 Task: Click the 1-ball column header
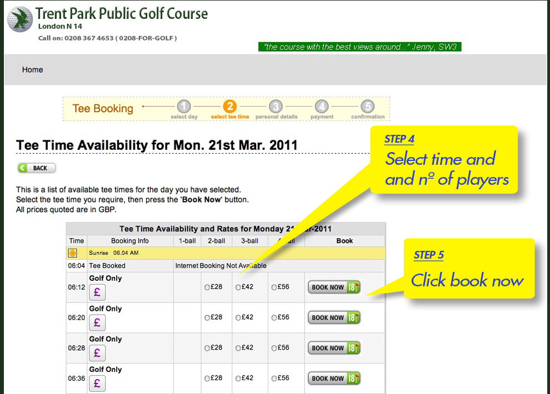187,241
